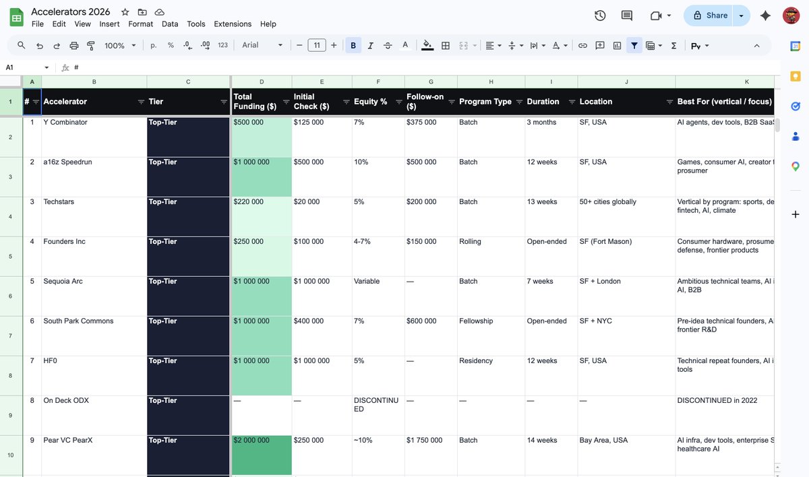View the cloud save status icon
This screenshot has width=809, height=477.
tap(160, 12)
